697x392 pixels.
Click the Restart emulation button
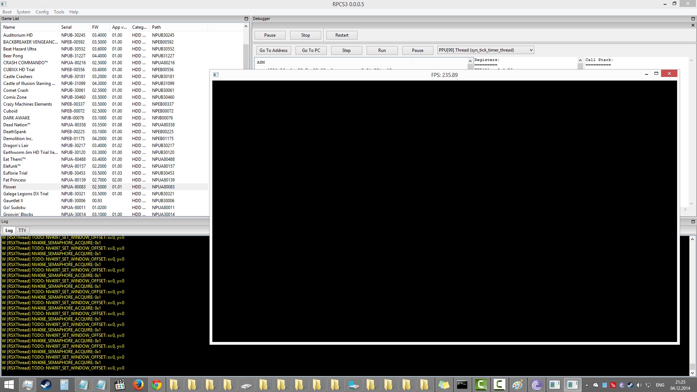pyautogui.click(x=342, y=35)
